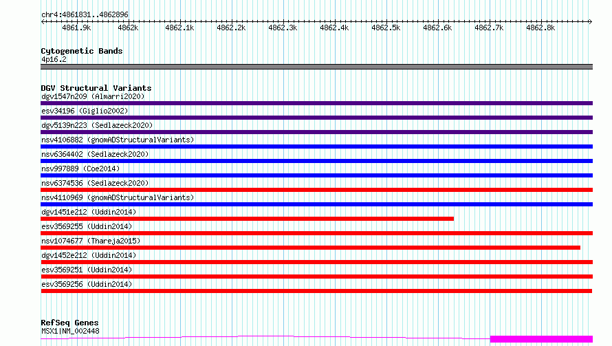Image resolution: width=612 pixels, height=346 pixels.
Task: Click the esv34196 (Giglio2002) variant label
Action: [85, 111]
